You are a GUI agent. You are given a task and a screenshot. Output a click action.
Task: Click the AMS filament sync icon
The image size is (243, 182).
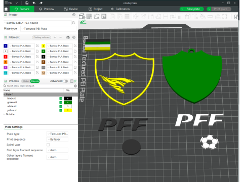(x=68, y=37)
